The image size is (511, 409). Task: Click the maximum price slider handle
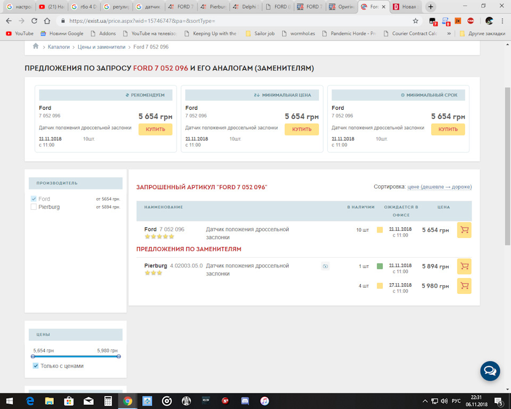(119, 356)
